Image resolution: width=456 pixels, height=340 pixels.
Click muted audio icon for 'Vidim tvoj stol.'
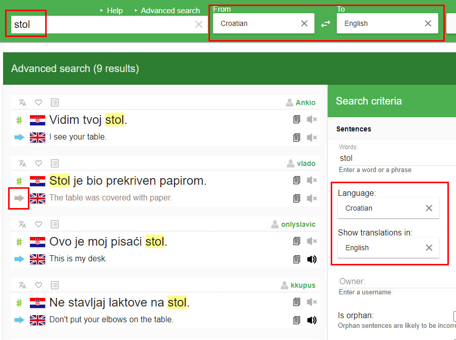click(x=312, y=119)
